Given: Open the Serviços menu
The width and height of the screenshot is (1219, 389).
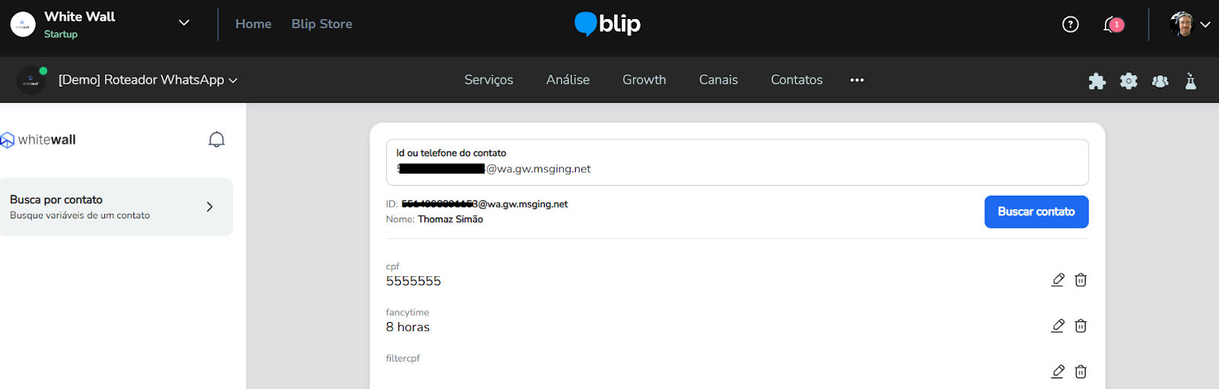Looking at the screenshot, I should point(488,80).
